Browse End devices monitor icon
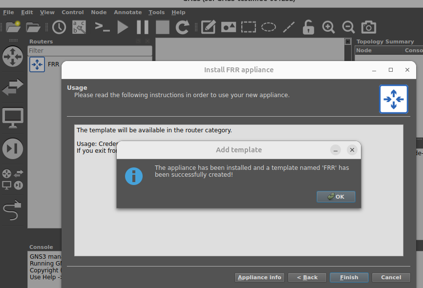The width and height of the screenshot is (423, 288). click(13, 118)
